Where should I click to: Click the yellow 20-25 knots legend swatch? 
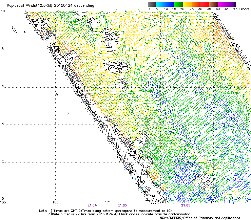(187, 4)
